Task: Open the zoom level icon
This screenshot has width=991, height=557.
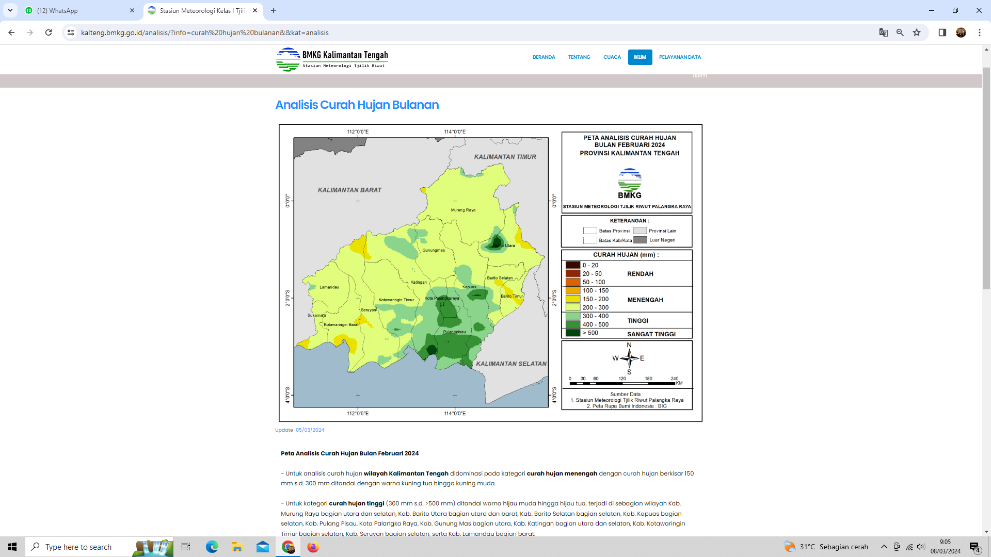Action: pyautogui.click(x=900, y=32)
